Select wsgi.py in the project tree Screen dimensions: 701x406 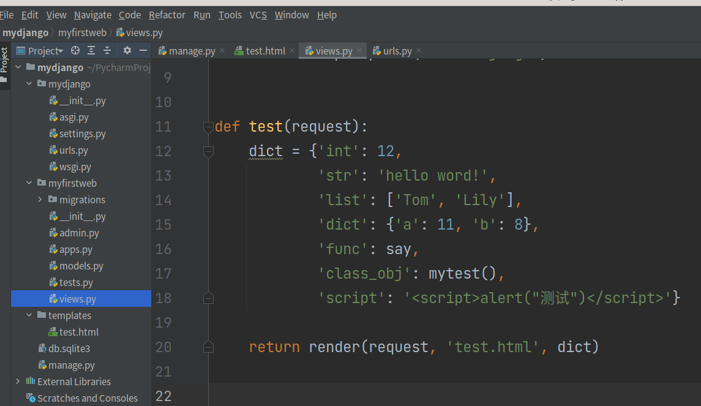click(70, 167)
